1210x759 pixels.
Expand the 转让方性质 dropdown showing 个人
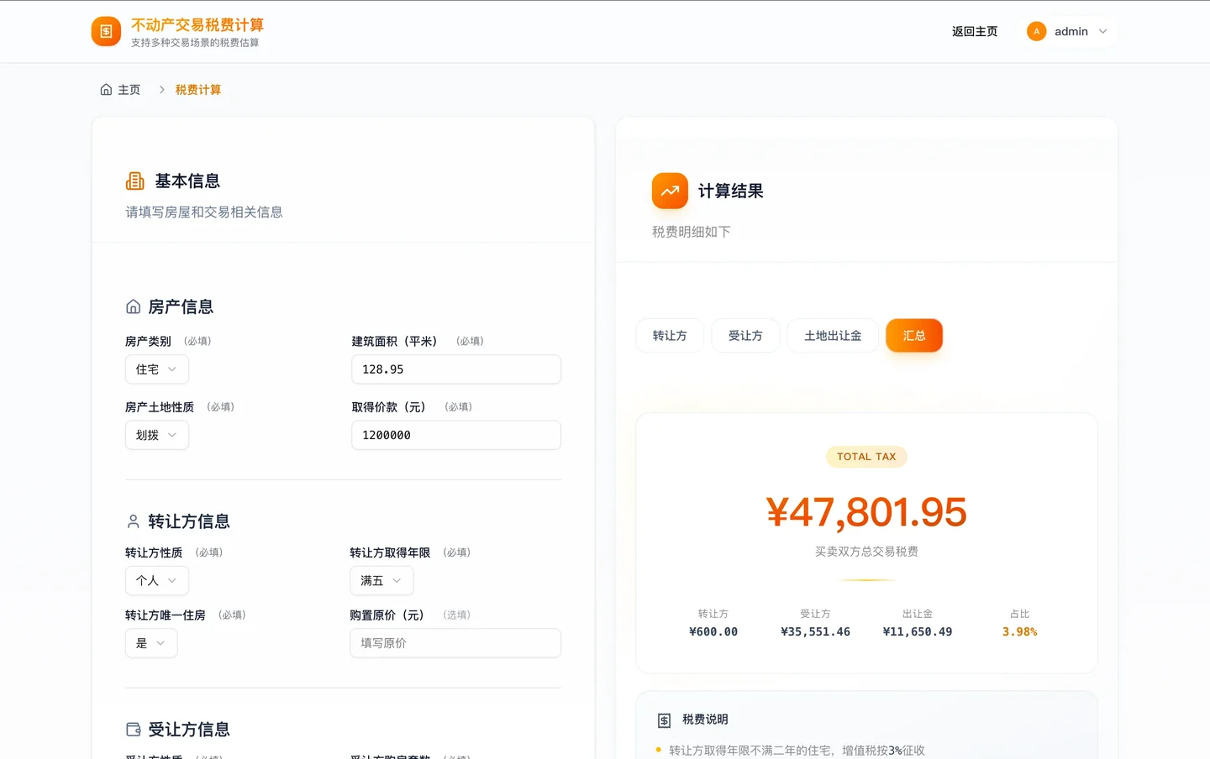click(x=156, y=580)
